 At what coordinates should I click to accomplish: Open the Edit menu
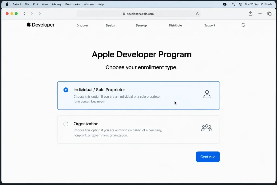(35, 4)
